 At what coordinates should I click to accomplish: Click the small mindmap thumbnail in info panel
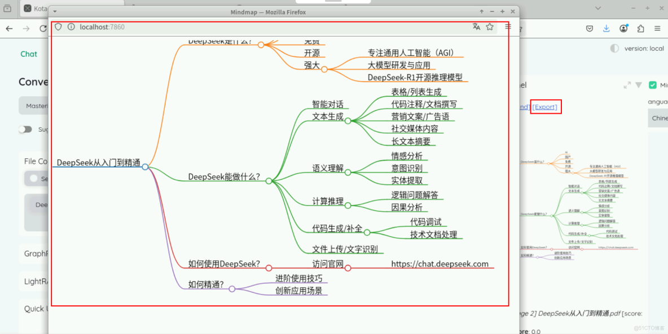(579, 205)
